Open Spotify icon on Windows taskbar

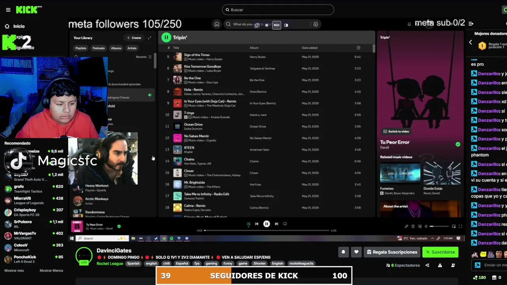coord(172,238)
